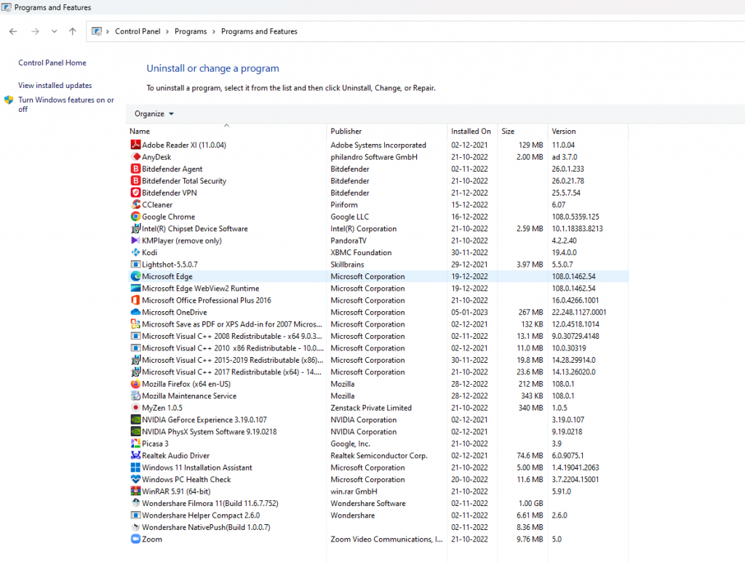
Task: Click the Microsoft Edge icon
Action: pos(135,276)
